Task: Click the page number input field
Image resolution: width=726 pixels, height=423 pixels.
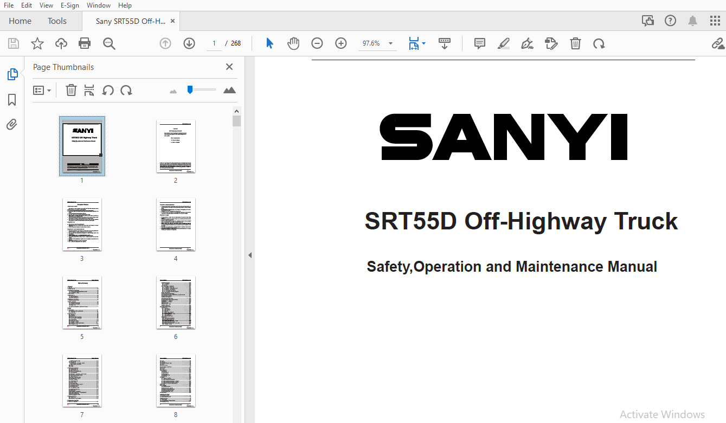Action: 214,43
